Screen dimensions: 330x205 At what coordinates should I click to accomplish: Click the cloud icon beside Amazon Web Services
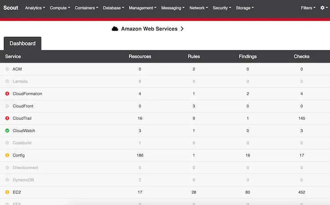coord(115,29)
